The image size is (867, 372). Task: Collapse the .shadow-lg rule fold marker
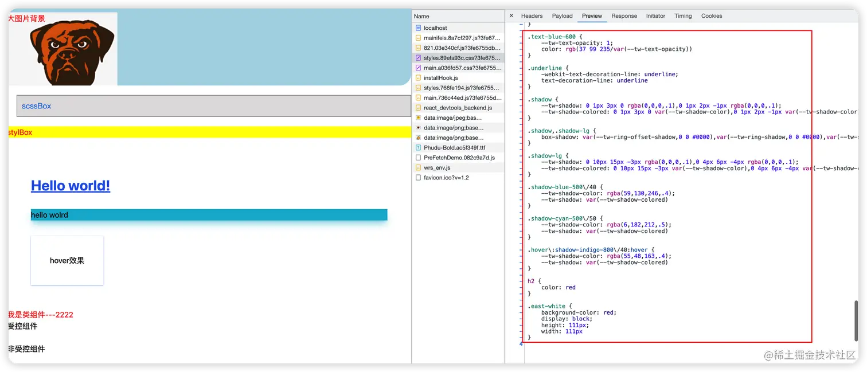(521, 155)
